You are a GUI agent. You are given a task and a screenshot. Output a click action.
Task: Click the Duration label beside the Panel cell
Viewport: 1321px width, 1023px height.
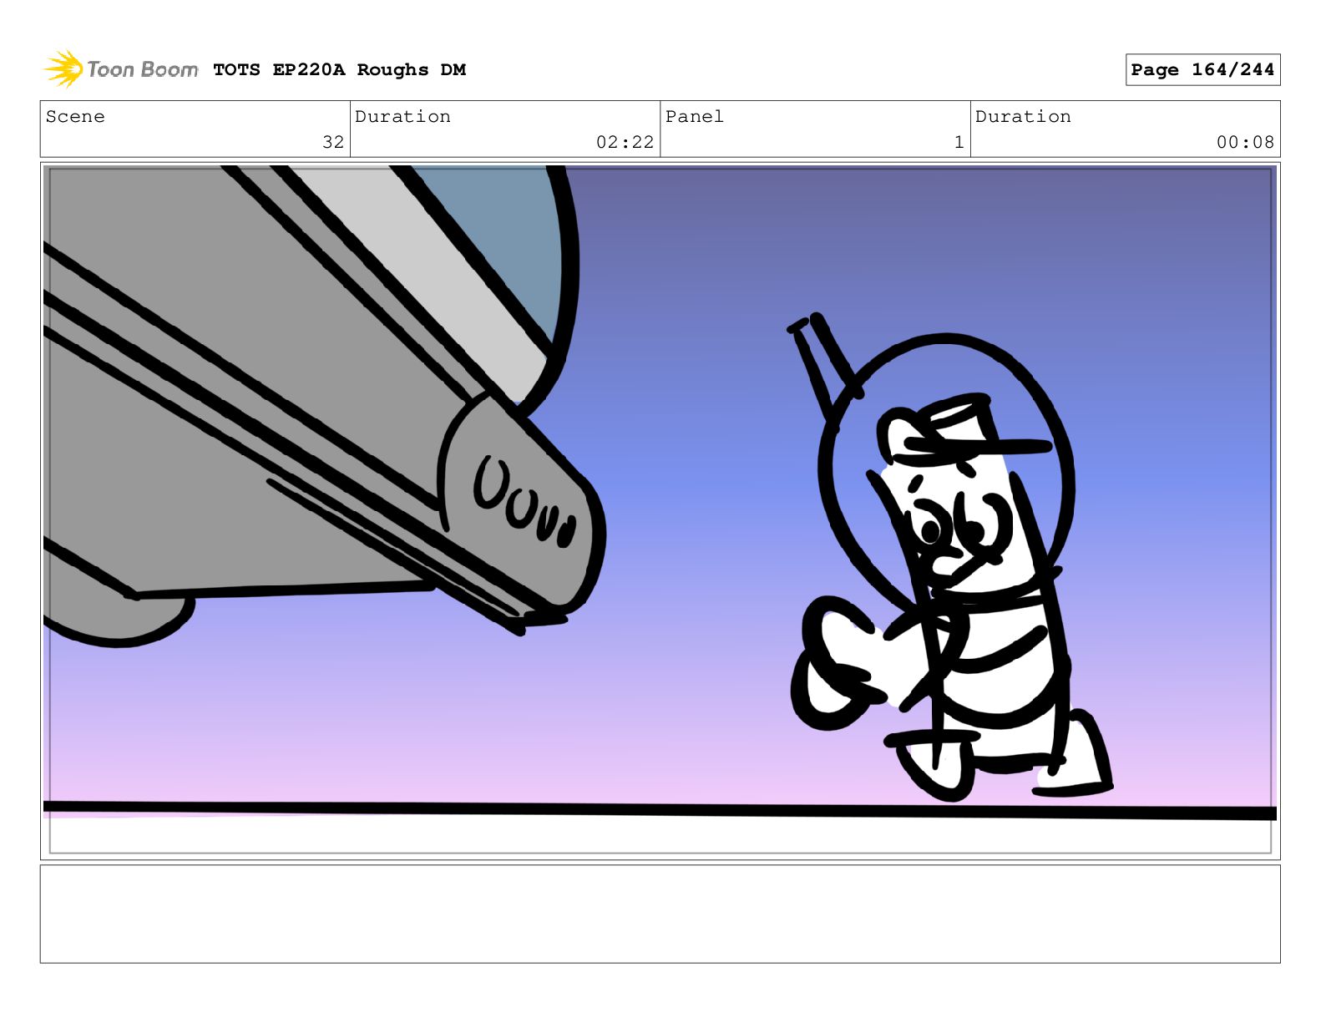pyautogui.click(x=1023, y=116)
